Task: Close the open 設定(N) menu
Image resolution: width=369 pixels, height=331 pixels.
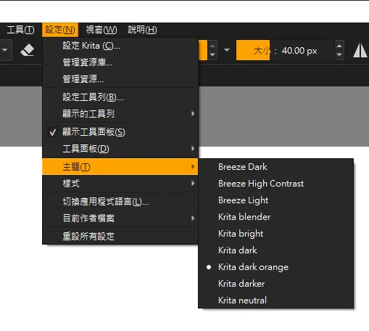Action: coord(60,30)
